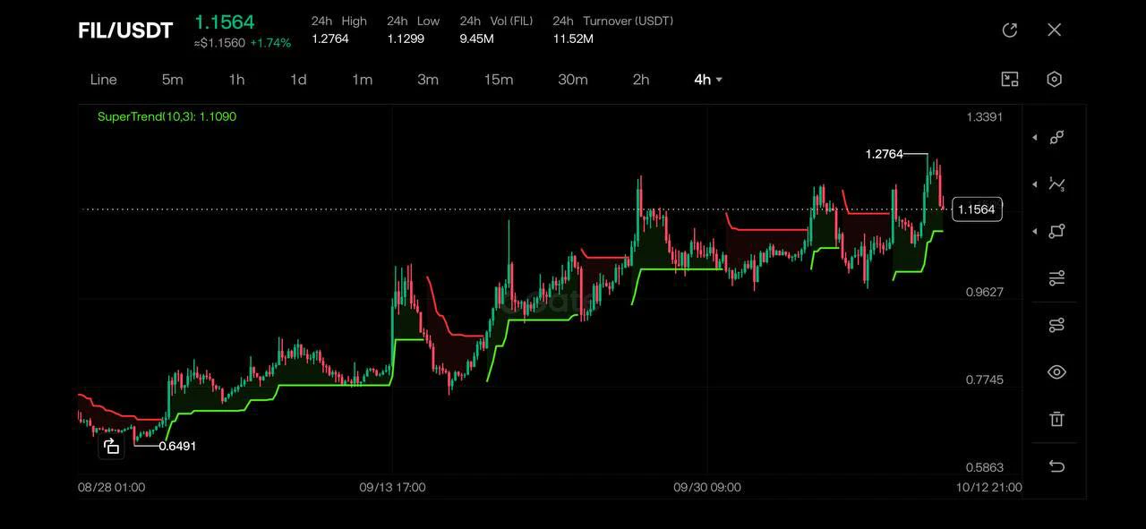This screenshot has height=529, width=1146.
Task: Click the copy overlay icon at chart bottom-left
Action: pyautogui.click(x=111, y=446)
